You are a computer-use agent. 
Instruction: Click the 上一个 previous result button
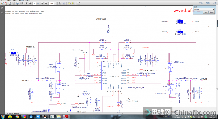pyautogui.click(x=206, y=12)
